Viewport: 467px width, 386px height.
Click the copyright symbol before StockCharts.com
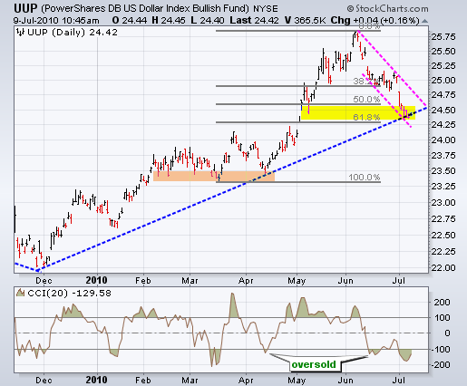click(350, 9)
